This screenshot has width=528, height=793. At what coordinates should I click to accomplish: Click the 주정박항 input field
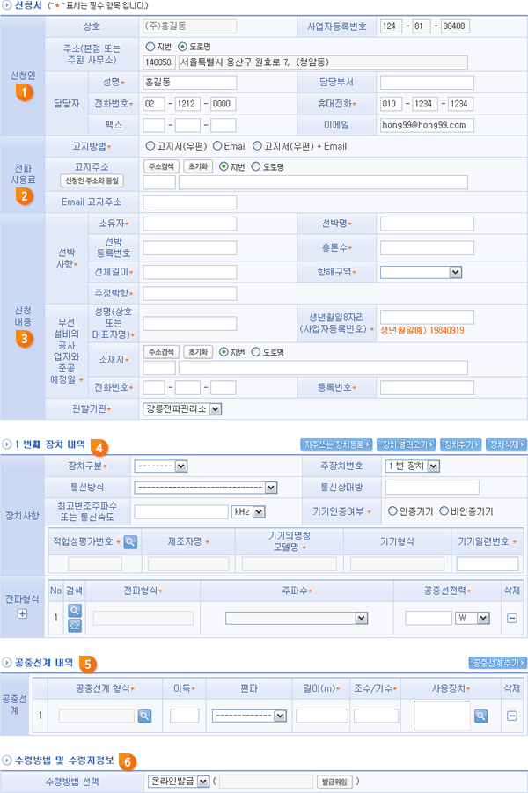pos(190,293)
